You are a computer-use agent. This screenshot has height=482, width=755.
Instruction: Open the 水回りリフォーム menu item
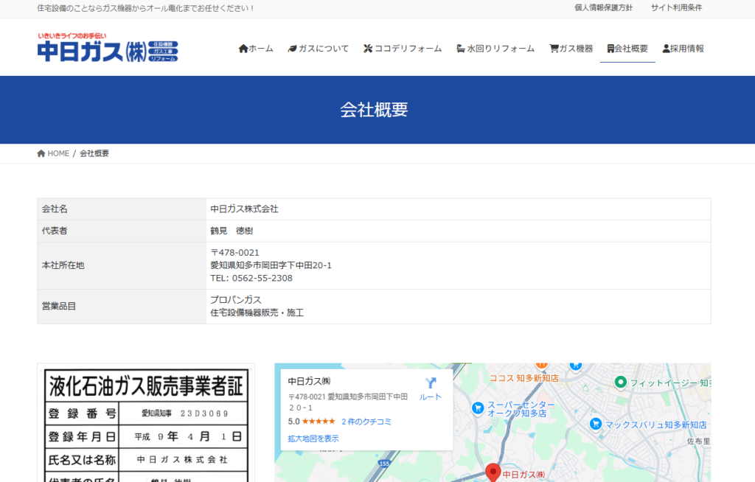point(495,49)
